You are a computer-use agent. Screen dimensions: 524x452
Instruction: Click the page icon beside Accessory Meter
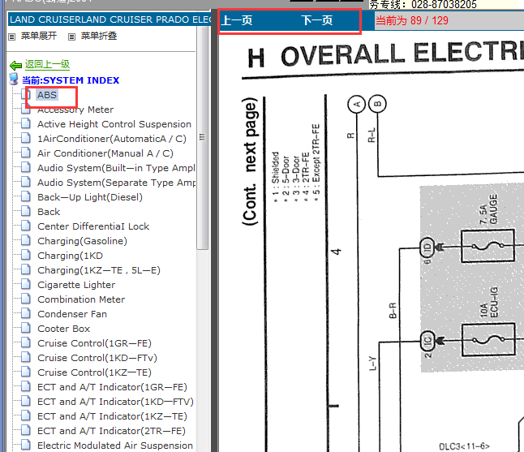pos(26,109)
